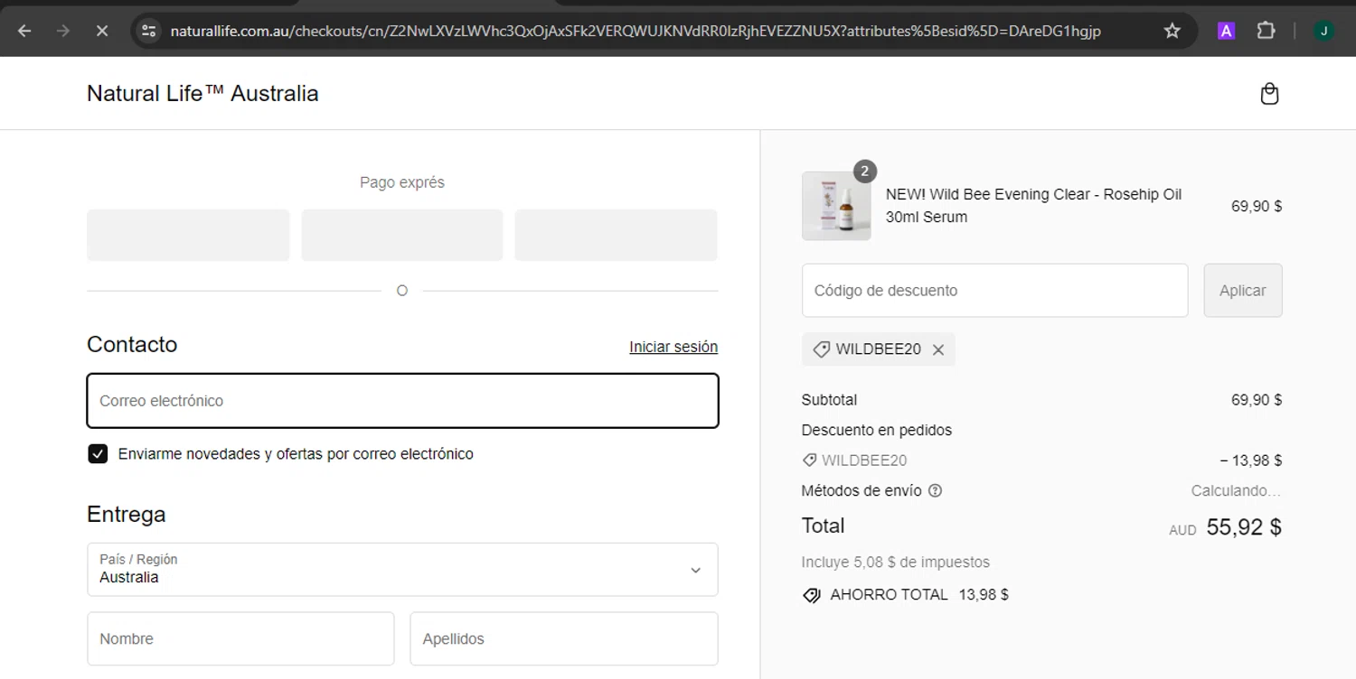This screenshot has height=679, width=1356.
Task: Expand the País / Región dropdown
Action: pyautogui.click(x=402, y=570)
